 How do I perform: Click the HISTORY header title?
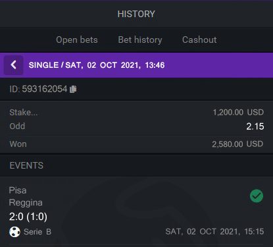pyautogui.click(x=136, y=14)
